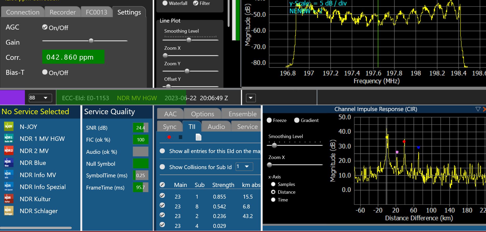
Task: Click the Gain slider handle
Action: click(91, 41)
